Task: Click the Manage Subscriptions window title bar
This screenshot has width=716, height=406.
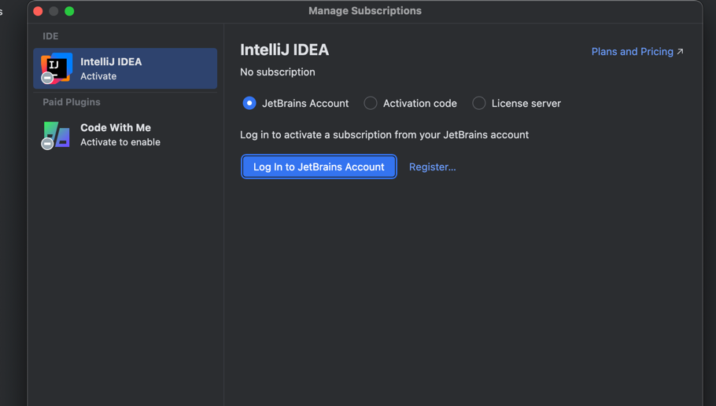Action: click(364, 11)
